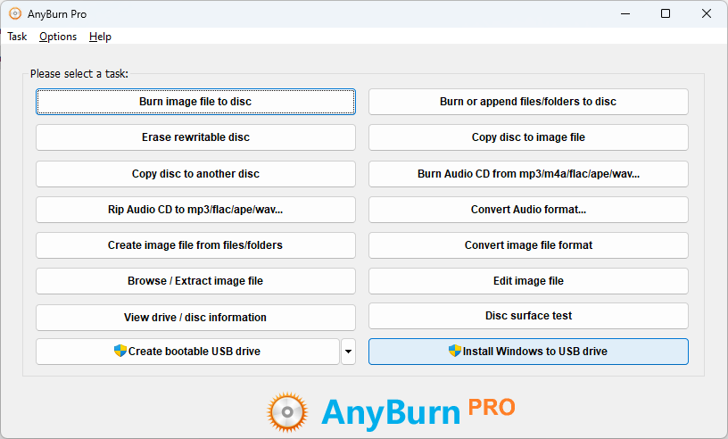Open Convert image file format
The image size is (728, 439).
[x=528, y=245]
